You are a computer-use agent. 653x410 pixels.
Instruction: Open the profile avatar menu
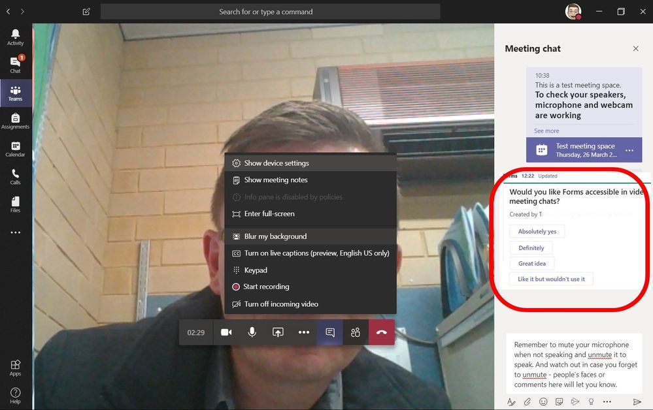tap(573, 12)
